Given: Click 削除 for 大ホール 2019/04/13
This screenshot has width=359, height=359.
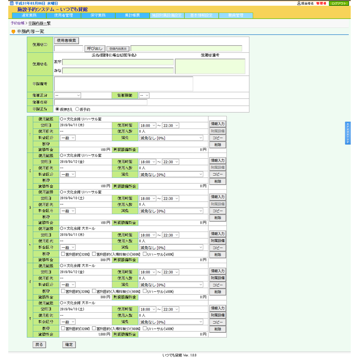Looking at the screenshot, I should point(218,329).
